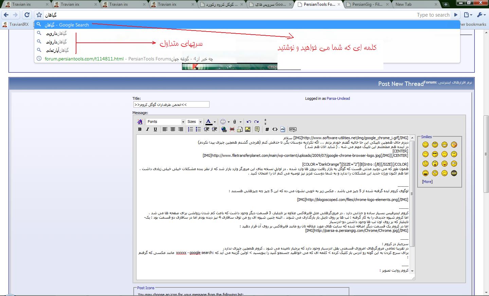Toggle bold formatting in the editor
The width and height of the screenshot is (489, 296).
pyautogui.click(x=140, y=129)
